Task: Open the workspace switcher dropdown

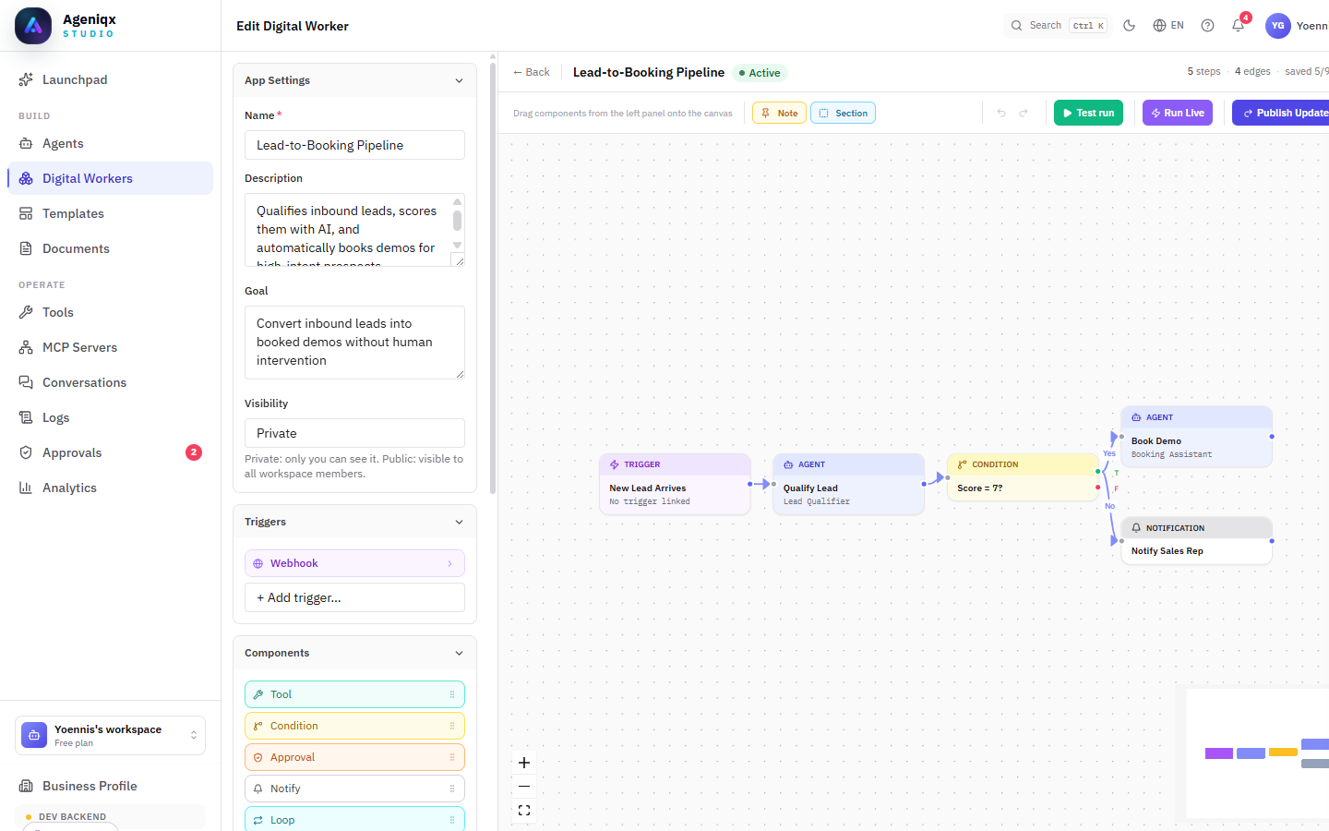Action: point(110,736)
